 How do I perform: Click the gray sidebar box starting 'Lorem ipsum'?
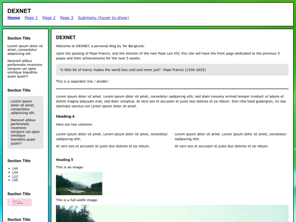pos(25,122)
